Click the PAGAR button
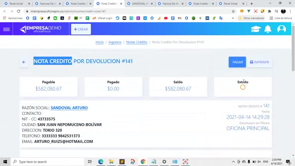Image resolution: width=295 pixels, height=166 pixels. (x=237, y=62)
